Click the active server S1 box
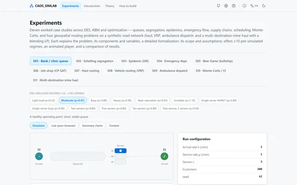The image size is (297, 185). click(x=121, y=151)
